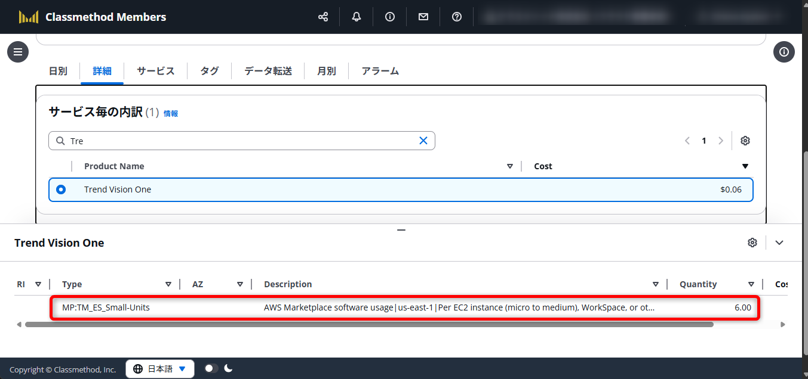Switch to the 月別 tab
Screen dimensions: 808x379
tap(326, 71)
